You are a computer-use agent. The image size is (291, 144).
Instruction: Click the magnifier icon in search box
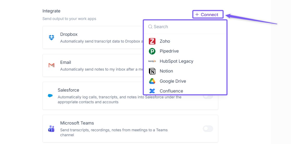(150, 26)
